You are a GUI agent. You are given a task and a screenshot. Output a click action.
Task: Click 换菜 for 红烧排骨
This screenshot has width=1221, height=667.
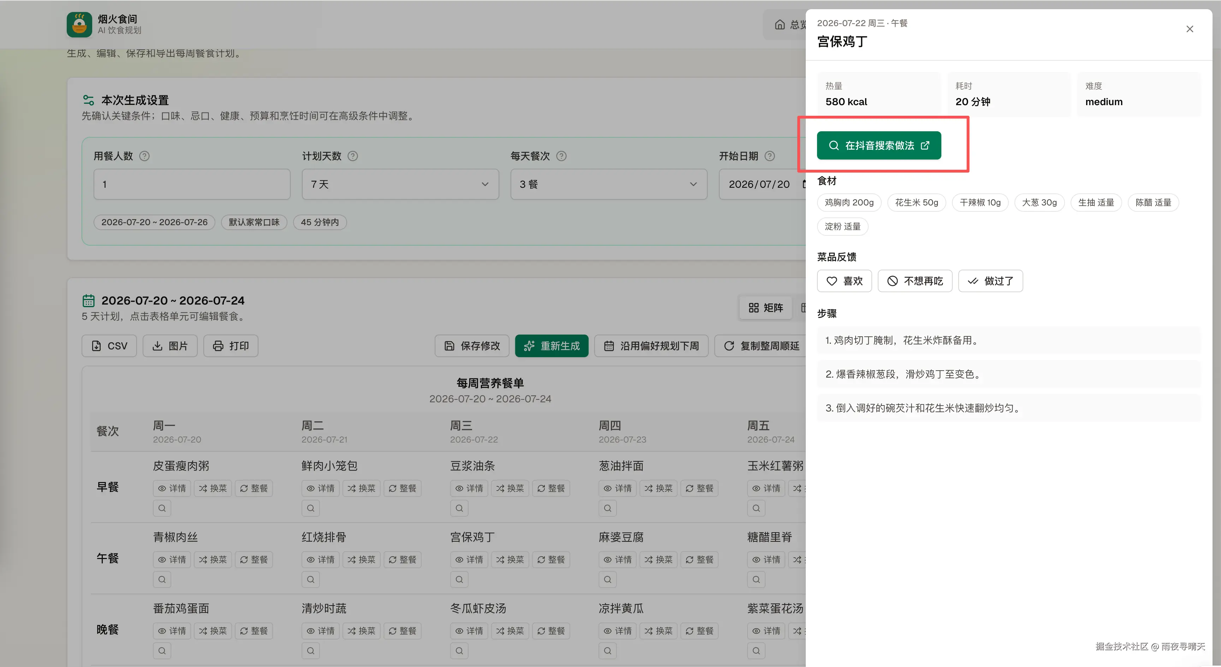point(361,559)
